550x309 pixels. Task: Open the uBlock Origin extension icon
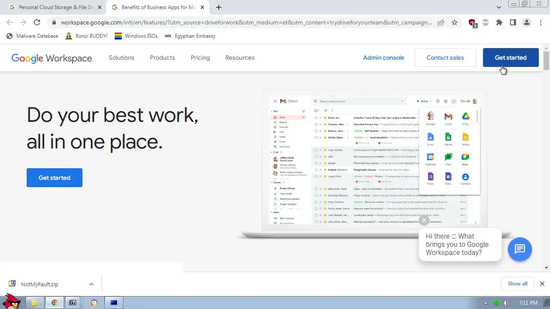click(x=472, y=23)
